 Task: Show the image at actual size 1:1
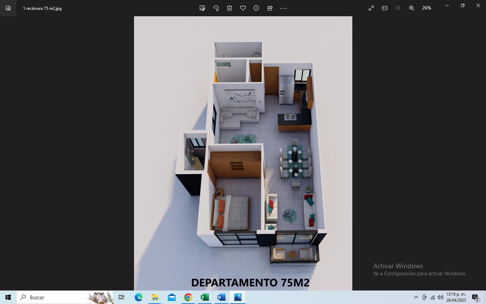coord(385,8)
